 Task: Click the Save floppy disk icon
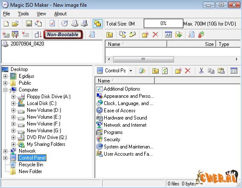[29, 23]
